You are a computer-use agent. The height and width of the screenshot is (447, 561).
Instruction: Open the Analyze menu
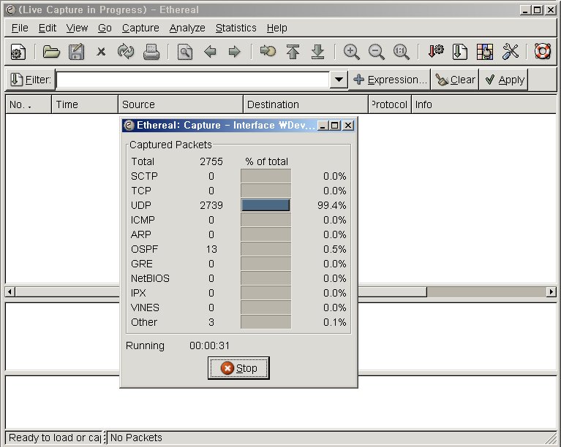(x=187, y=28)
